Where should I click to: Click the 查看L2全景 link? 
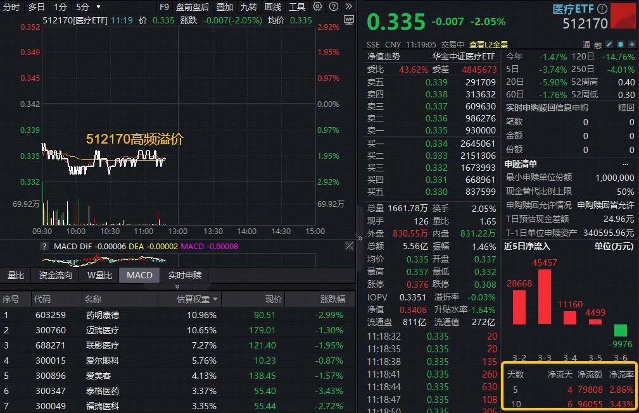[488, 45]
